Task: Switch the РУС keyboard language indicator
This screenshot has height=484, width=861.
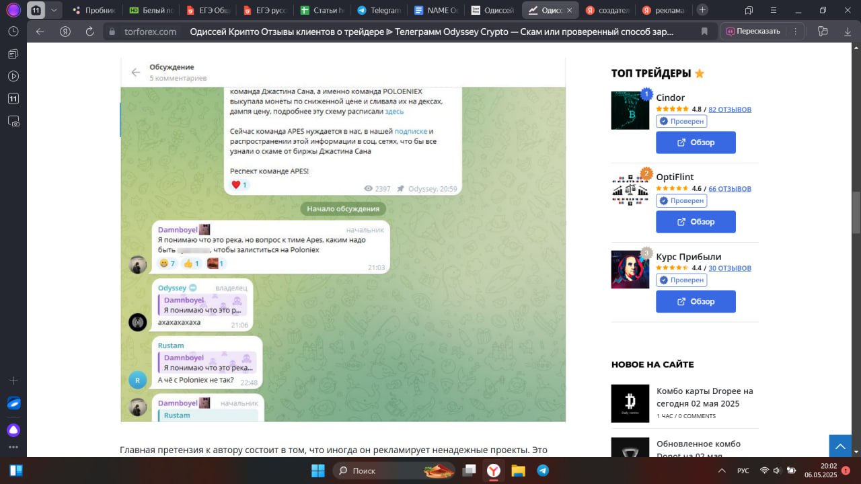Action: pos(743,471)
